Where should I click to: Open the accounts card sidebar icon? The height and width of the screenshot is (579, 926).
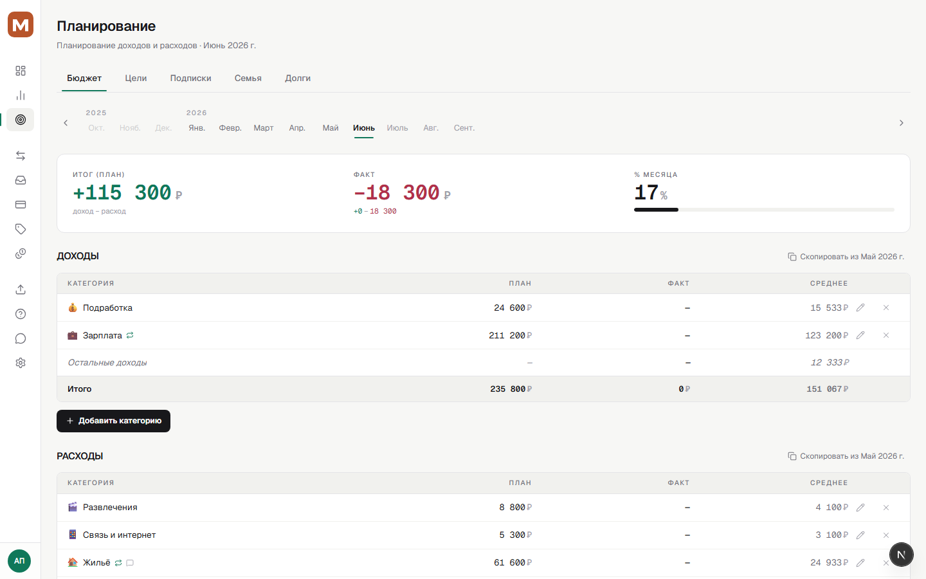tap(21, 205)
